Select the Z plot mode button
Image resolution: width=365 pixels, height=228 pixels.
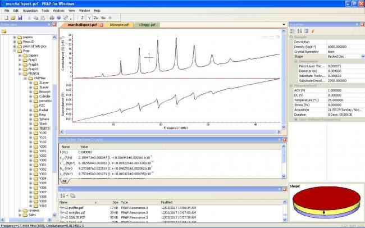click(83, 17)
